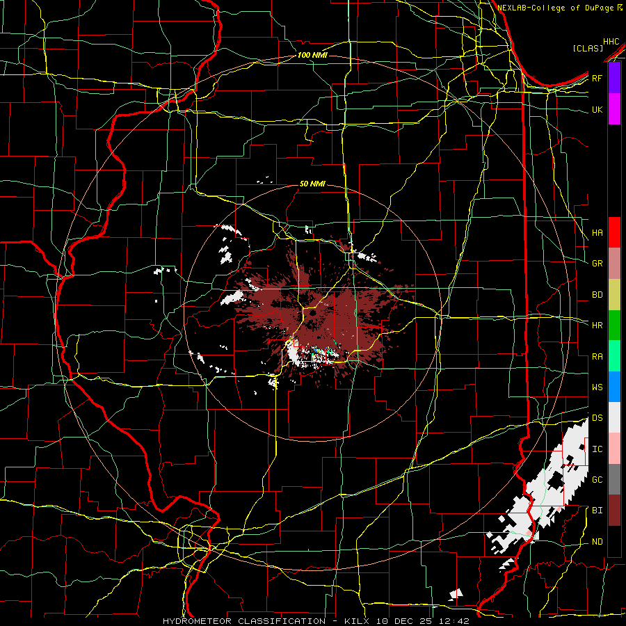This screenshot has width=626, height=626.
Task: Click the 100 NMI range ring label
Action: 312,55
